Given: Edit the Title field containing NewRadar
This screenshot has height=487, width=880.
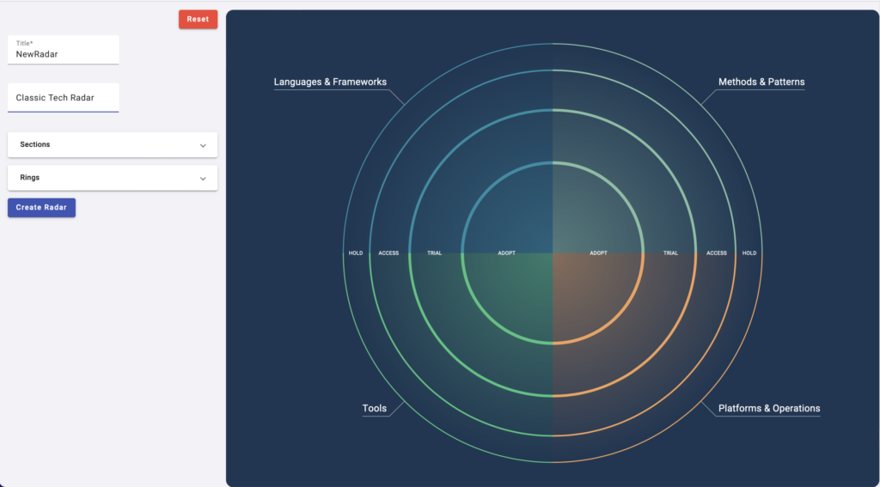Looking at the screenshot, I should [x=63, y=54].
